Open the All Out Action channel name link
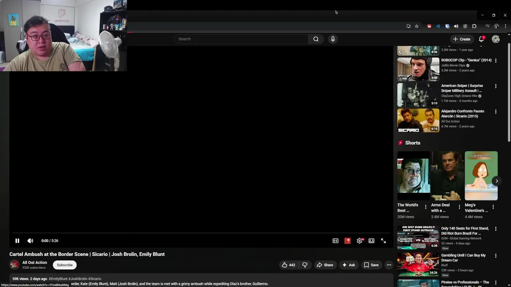The width and height of the screenshot is (511, 287). click(x=34, y=262)
